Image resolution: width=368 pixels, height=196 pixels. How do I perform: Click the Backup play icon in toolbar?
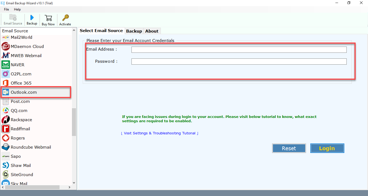[x=32, y=17]
